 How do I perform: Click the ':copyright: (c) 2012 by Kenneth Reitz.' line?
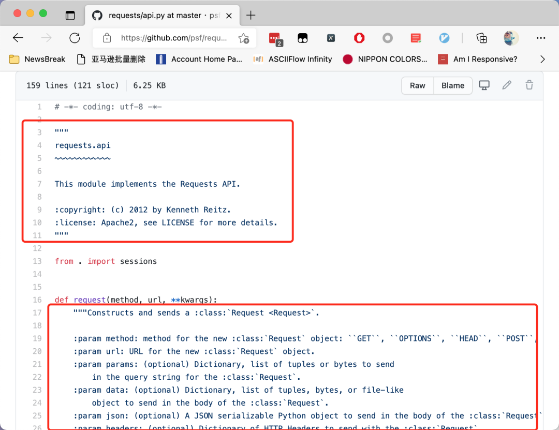pyautogui.click(x=143, y=210)
